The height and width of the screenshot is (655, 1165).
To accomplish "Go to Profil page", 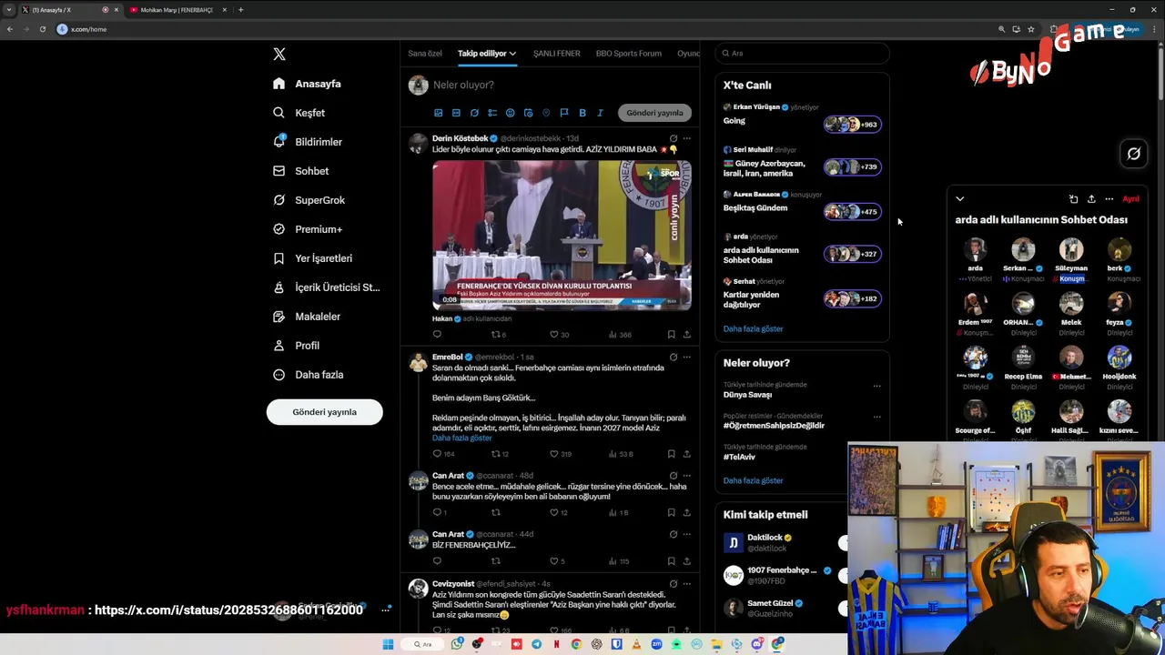I will point(296,346).
